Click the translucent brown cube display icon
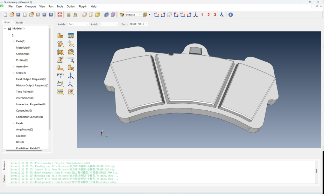 [x=145, y=15]
